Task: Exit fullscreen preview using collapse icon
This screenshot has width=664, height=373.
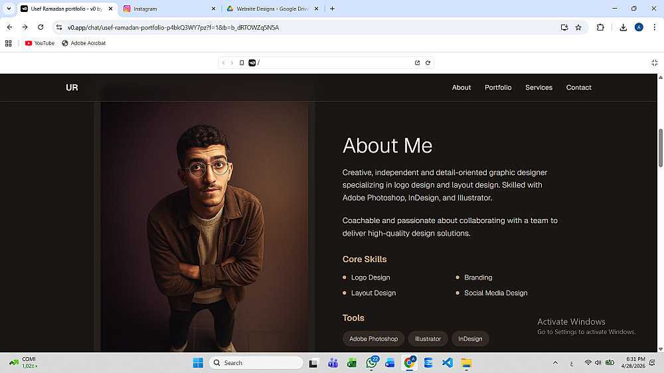Action: (654, 62)
